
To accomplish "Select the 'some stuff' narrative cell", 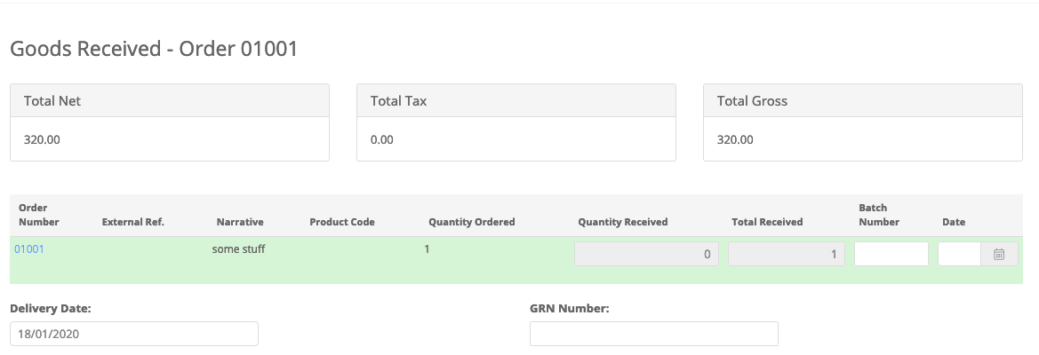I will tap(238, 249).
